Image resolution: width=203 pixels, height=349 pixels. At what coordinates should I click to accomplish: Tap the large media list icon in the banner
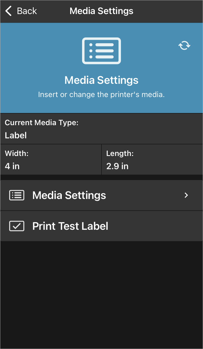pyautogui.click(x=101, y=51)
